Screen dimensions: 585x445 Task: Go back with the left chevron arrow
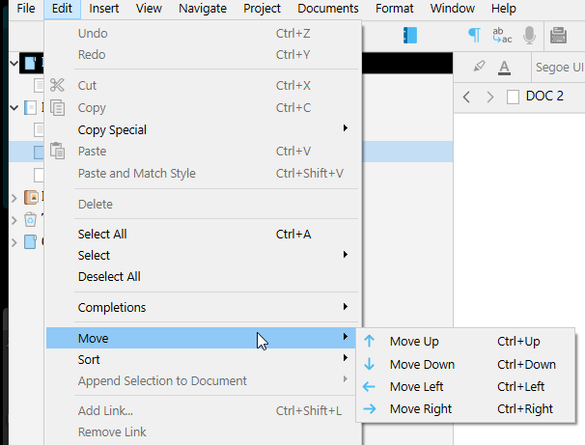click(467, 97)
